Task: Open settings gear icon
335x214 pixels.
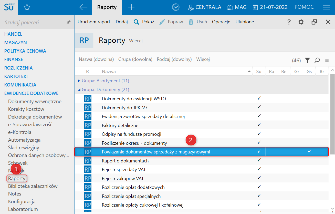Action: 301,22
